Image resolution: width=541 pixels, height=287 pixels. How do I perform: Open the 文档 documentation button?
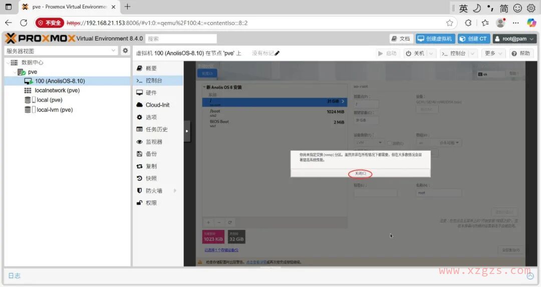pos(401,38)
